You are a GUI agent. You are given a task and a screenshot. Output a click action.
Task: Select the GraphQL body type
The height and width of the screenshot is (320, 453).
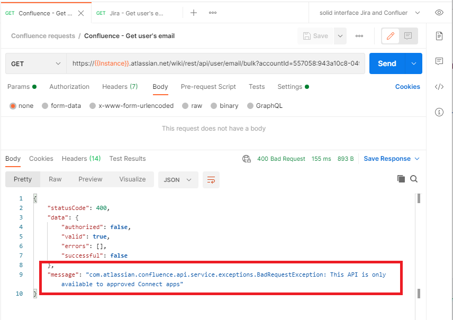250,106
